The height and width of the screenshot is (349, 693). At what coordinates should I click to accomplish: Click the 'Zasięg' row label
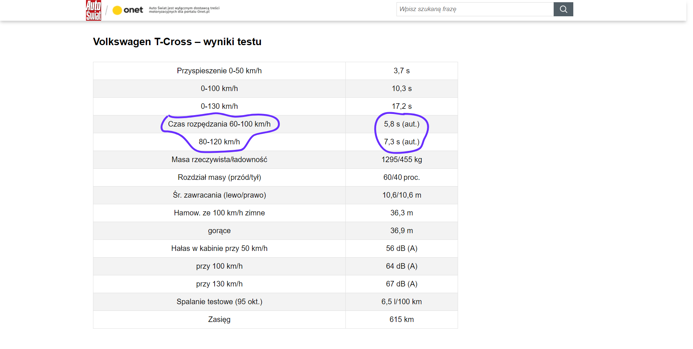(219, 319)
